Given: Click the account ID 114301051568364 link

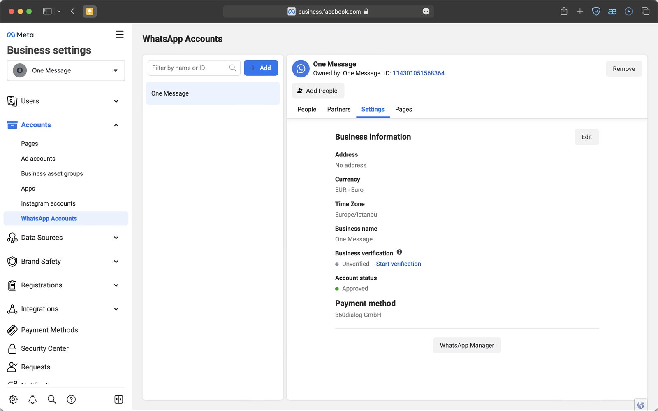Looking at the screenshot, I should (419, 73).
